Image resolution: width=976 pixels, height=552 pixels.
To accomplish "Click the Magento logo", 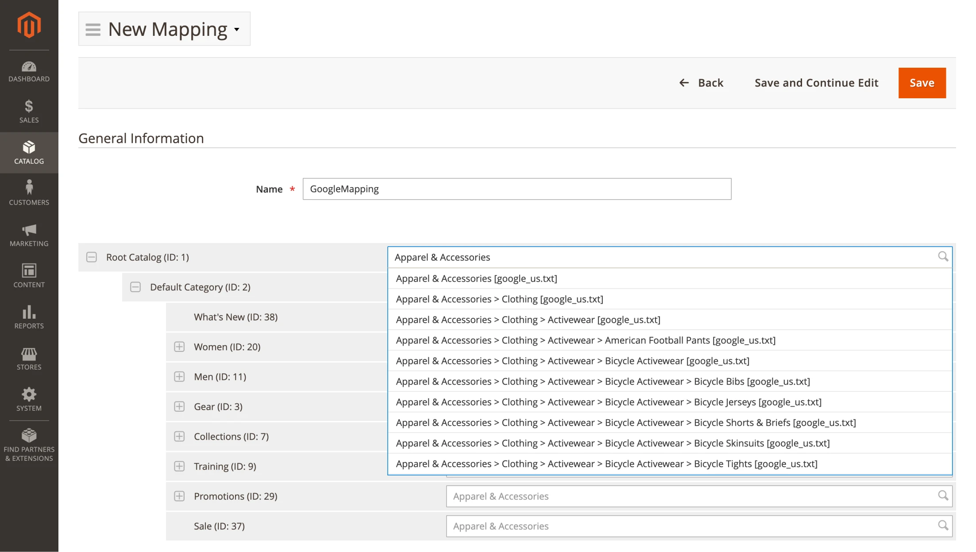I will click(x=29, y=24).
